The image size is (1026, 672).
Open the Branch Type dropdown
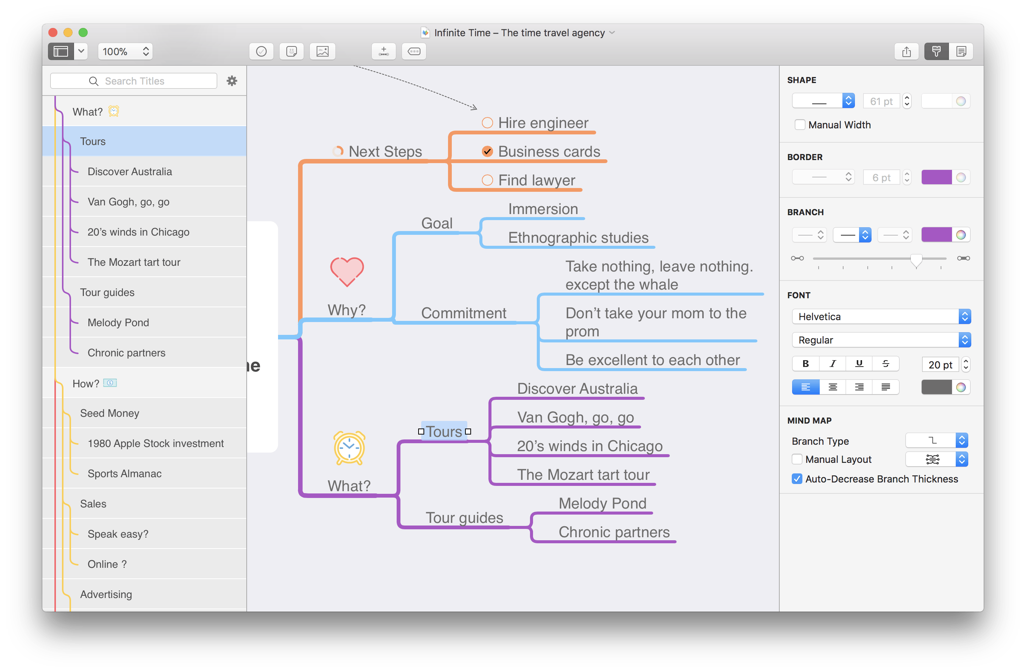(937, 441)
